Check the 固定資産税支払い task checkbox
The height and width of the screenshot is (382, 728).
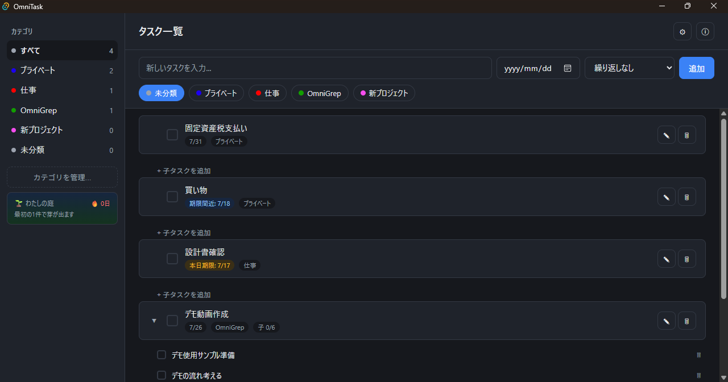[x=172, y=135]
